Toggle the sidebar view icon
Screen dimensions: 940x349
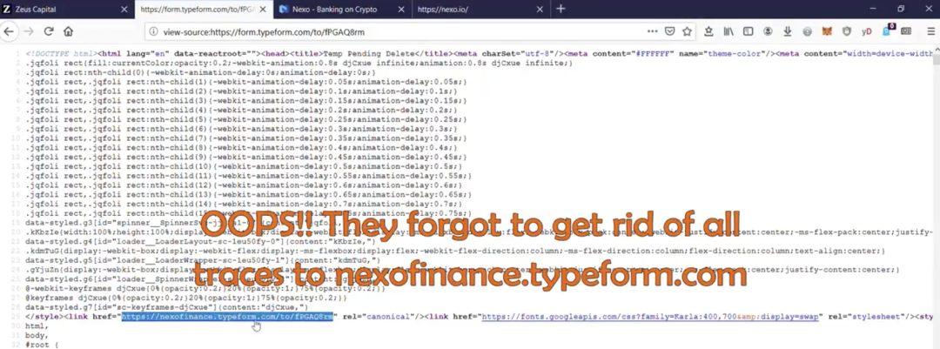coord(749,31)
